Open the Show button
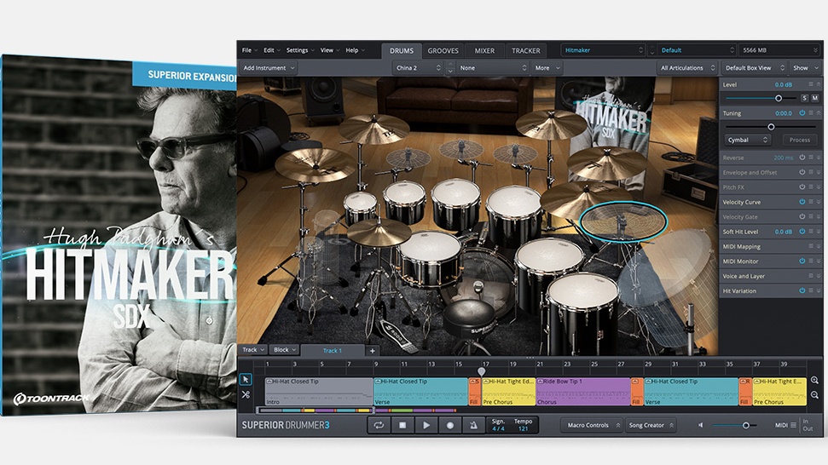 [x=804, y=68]
